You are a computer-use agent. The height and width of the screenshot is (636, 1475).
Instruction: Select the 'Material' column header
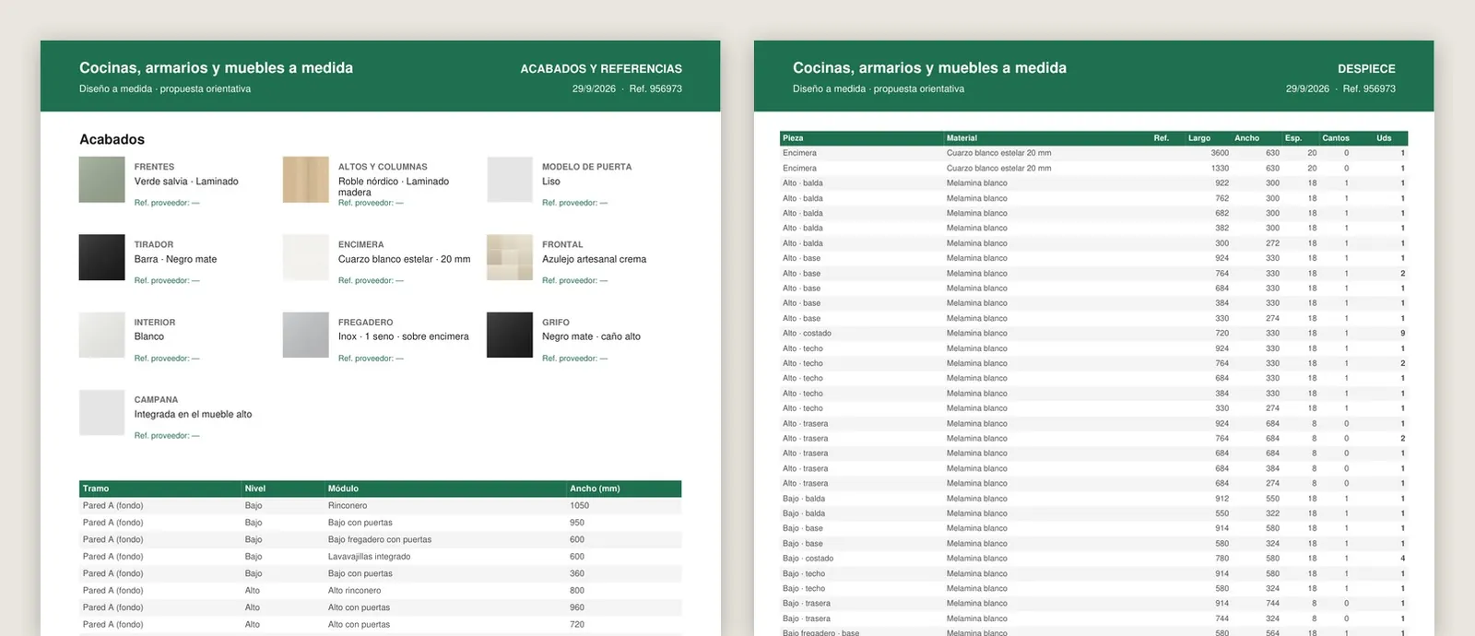tap(962, 138)
